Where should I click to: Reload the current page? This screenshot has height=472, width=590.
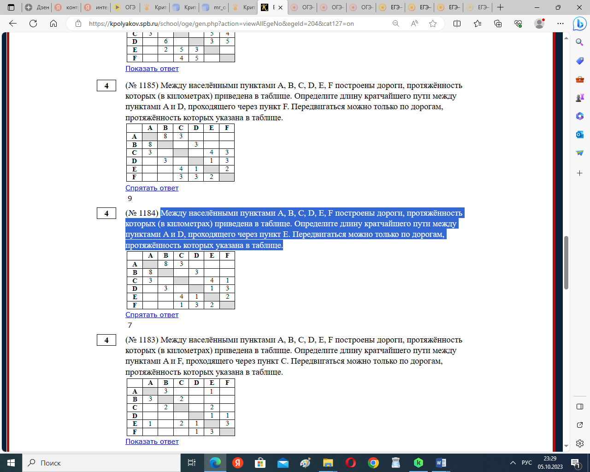33,24
